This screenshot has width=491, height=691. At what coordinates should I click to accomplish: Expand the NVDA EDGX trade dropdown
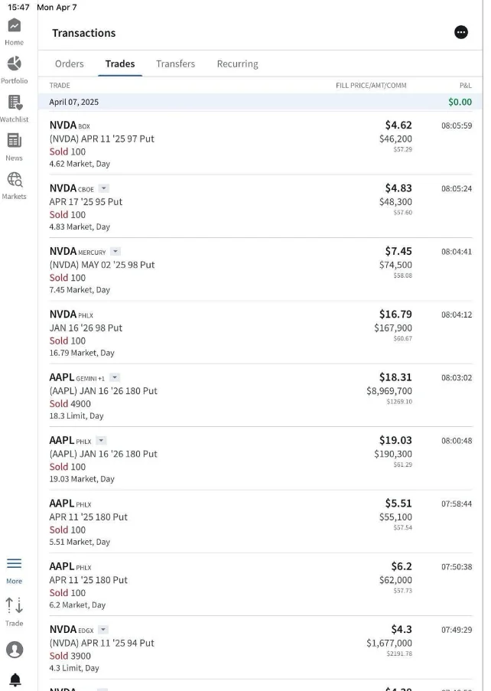pyautogui.click(x=103, y=630)
